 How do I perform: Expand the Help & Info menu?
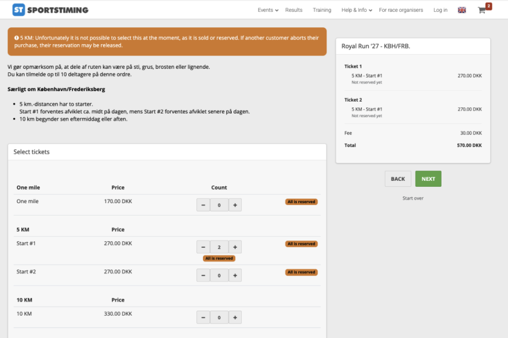357,10
